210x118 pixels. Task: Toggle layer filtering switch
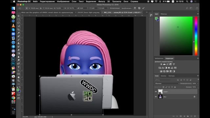[198, 80]
